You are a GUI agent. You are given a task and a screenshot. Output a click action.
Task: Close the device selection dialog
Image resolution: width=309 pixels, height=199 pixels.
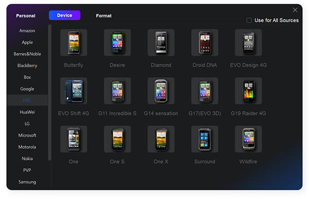295,10
